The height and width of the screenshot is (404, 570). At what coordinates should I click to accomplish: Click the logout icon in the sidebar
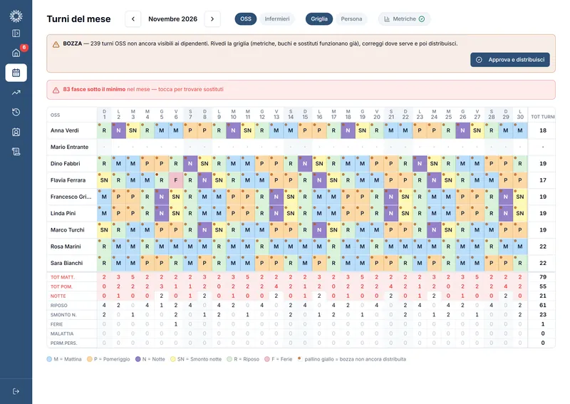16,391
